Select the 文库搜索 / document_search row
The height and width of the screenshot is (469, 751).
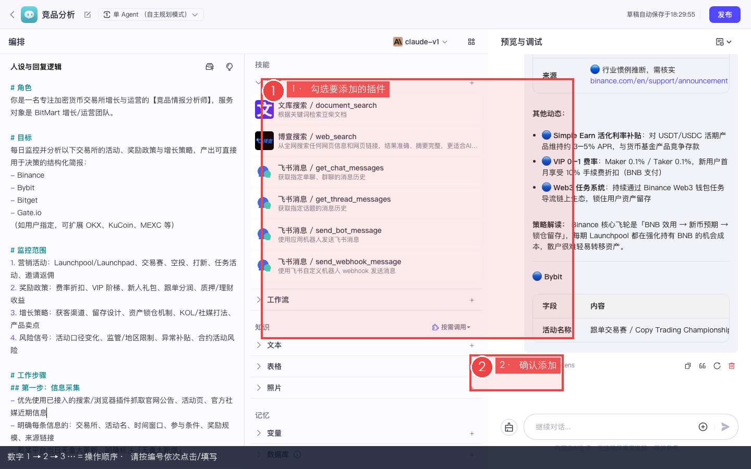point(366,109)
